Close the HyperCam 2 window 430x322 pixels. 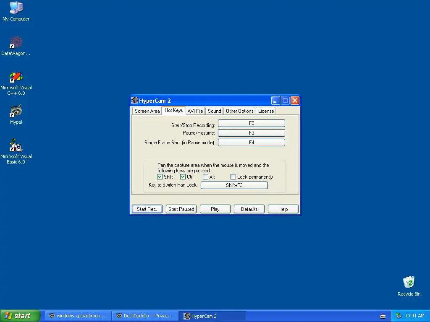click(x=295, y=101)
